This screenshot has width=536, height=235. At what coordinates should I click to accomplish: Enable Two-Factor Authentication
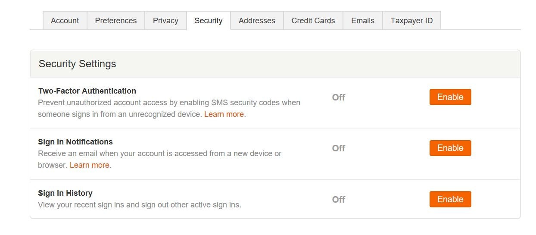450,97
